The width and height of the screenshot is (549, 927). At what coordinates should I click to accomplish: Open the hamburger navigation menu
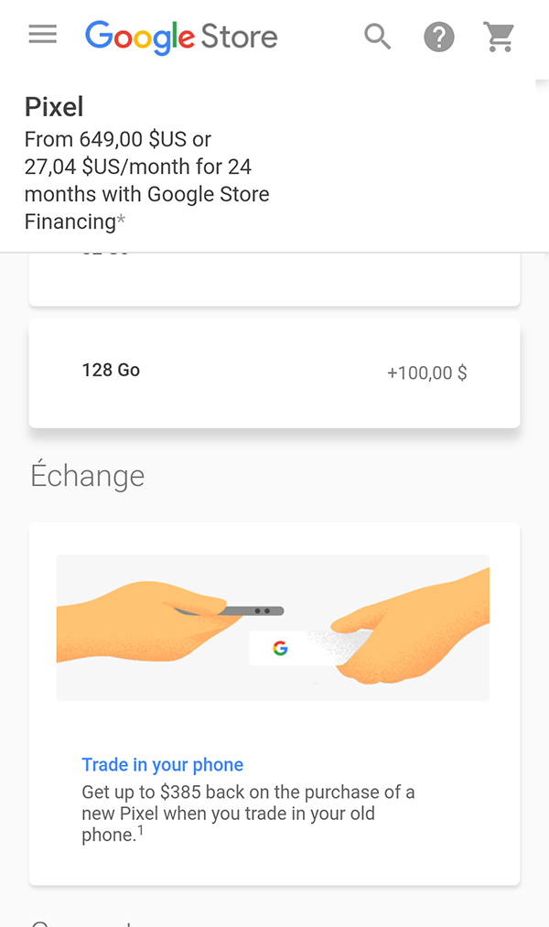pyautogui.click(x=41, y=35)
